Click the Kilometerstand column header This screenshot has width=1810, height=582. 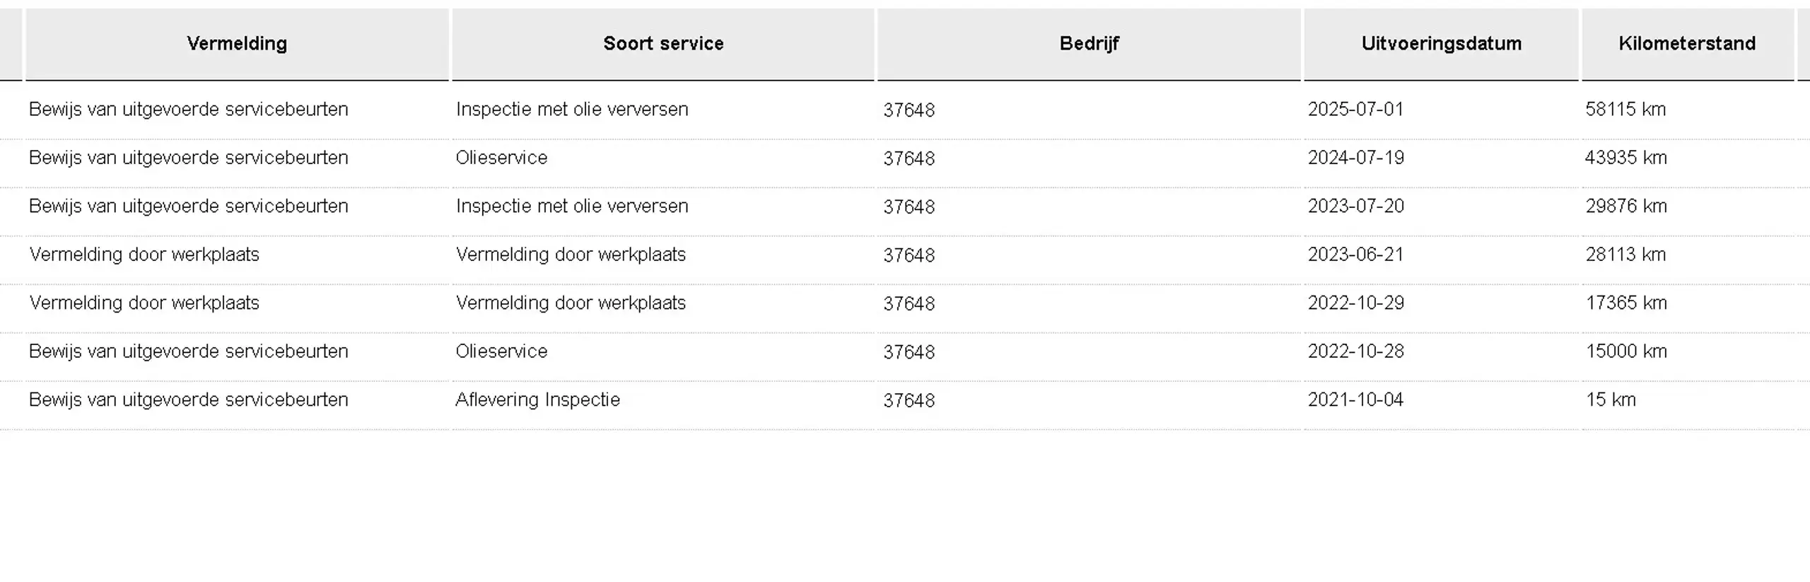point(1687,44)
